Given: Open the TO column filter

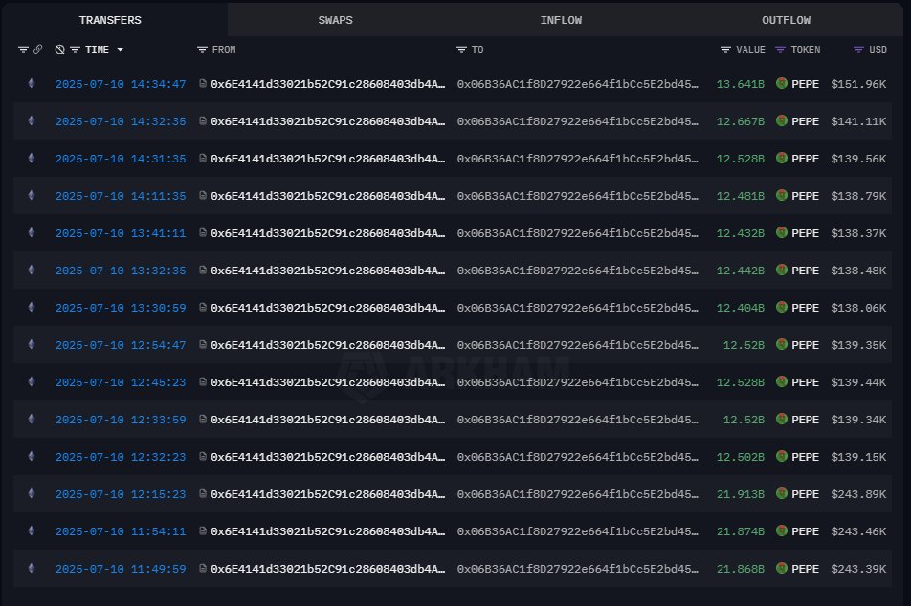Looking at the screenshot, I should tap(461, 50).
